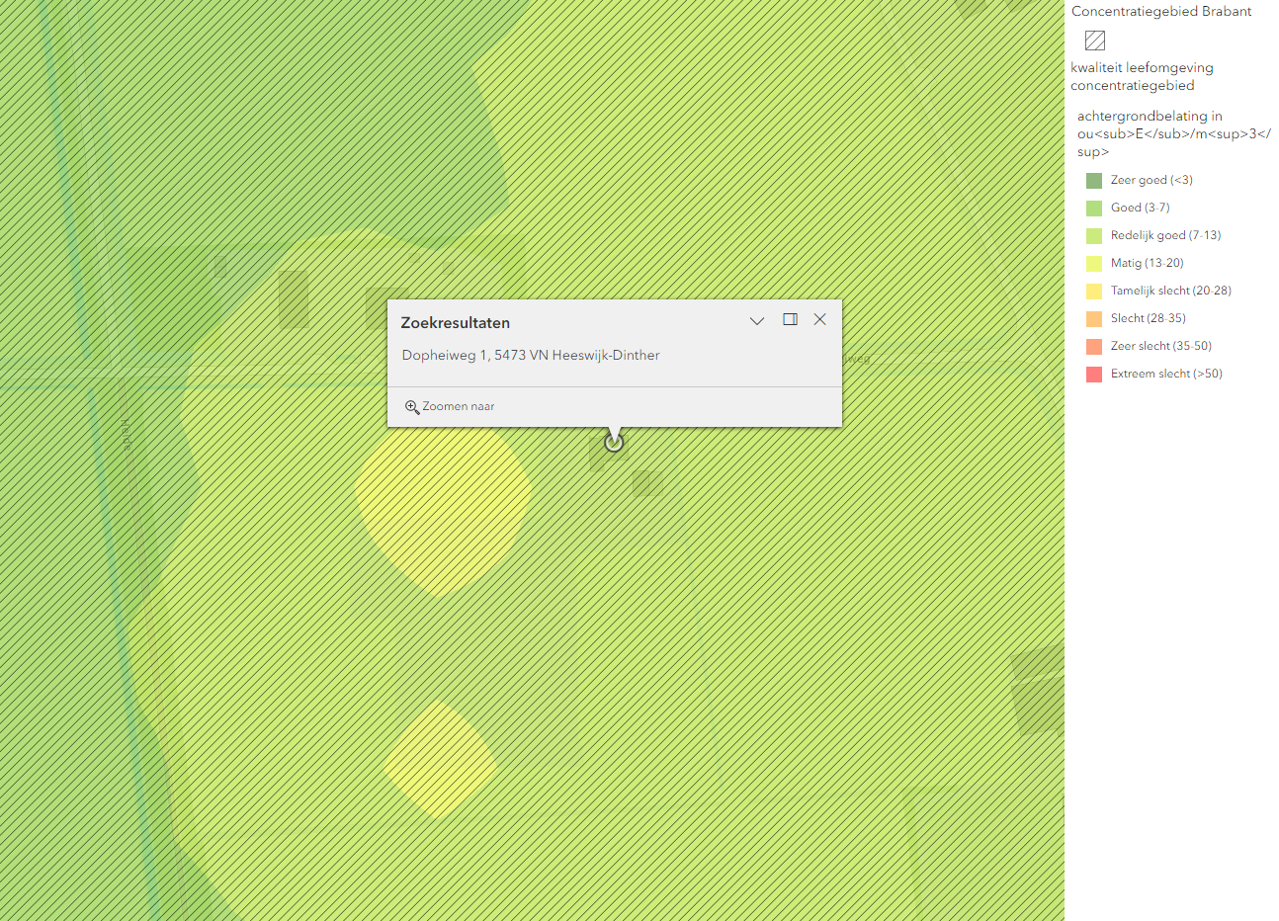Click the Matig (13-20) legend swatch
Viewport: 1279px width, 921px height.
pos(1094,264)
